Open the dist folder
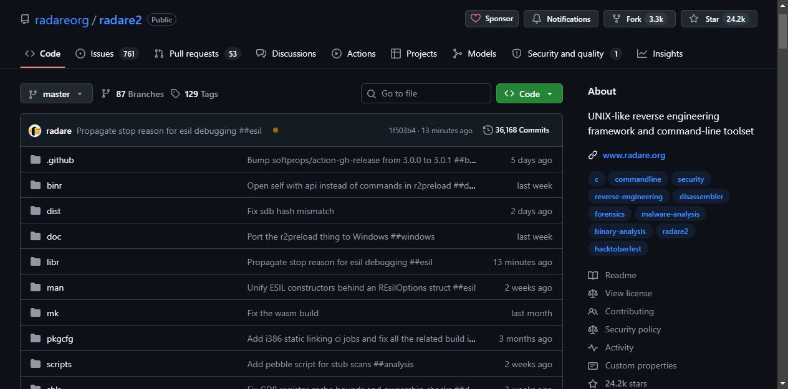Viewport: 788px width, 389px height. click(54, 211)
